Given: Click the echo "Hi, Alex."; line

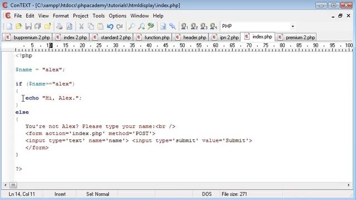Looking at the screenshot, I should [x=53, y=98].
